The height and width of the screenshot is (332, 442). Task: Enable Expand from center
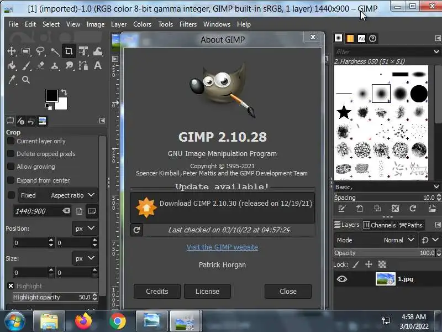tap(10, 180)
